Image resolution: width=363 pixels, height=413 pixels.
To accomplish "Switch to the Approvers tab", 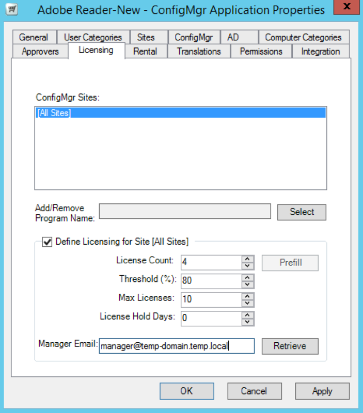I will (40, 51).
